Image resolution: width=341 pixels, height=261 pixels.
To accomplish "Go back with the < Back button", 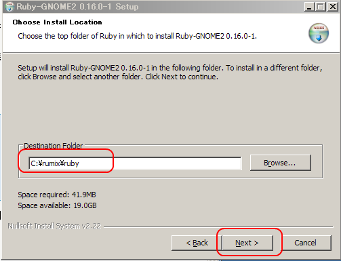I will [x=197, y=243].
